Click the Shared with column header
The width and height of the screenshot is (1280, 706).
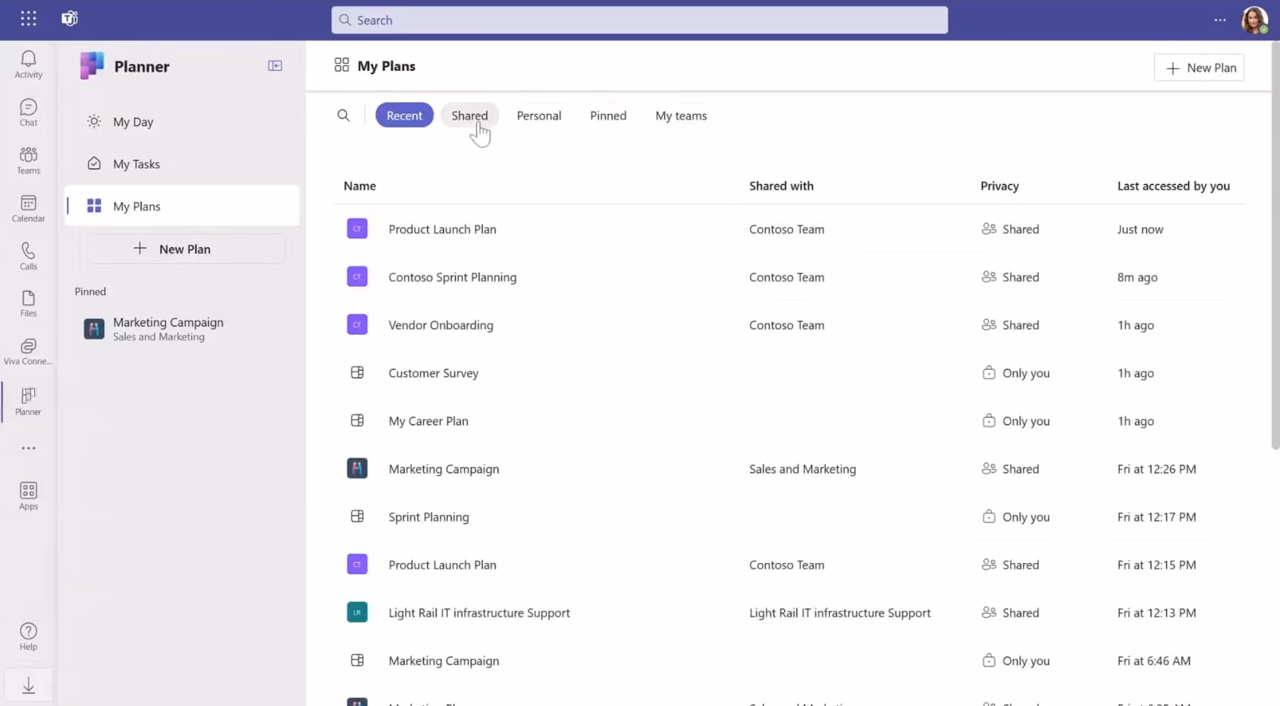(781, 186)
